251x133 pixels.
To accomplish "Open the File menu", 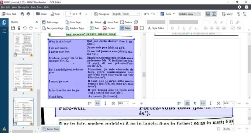I will (3, 7).
